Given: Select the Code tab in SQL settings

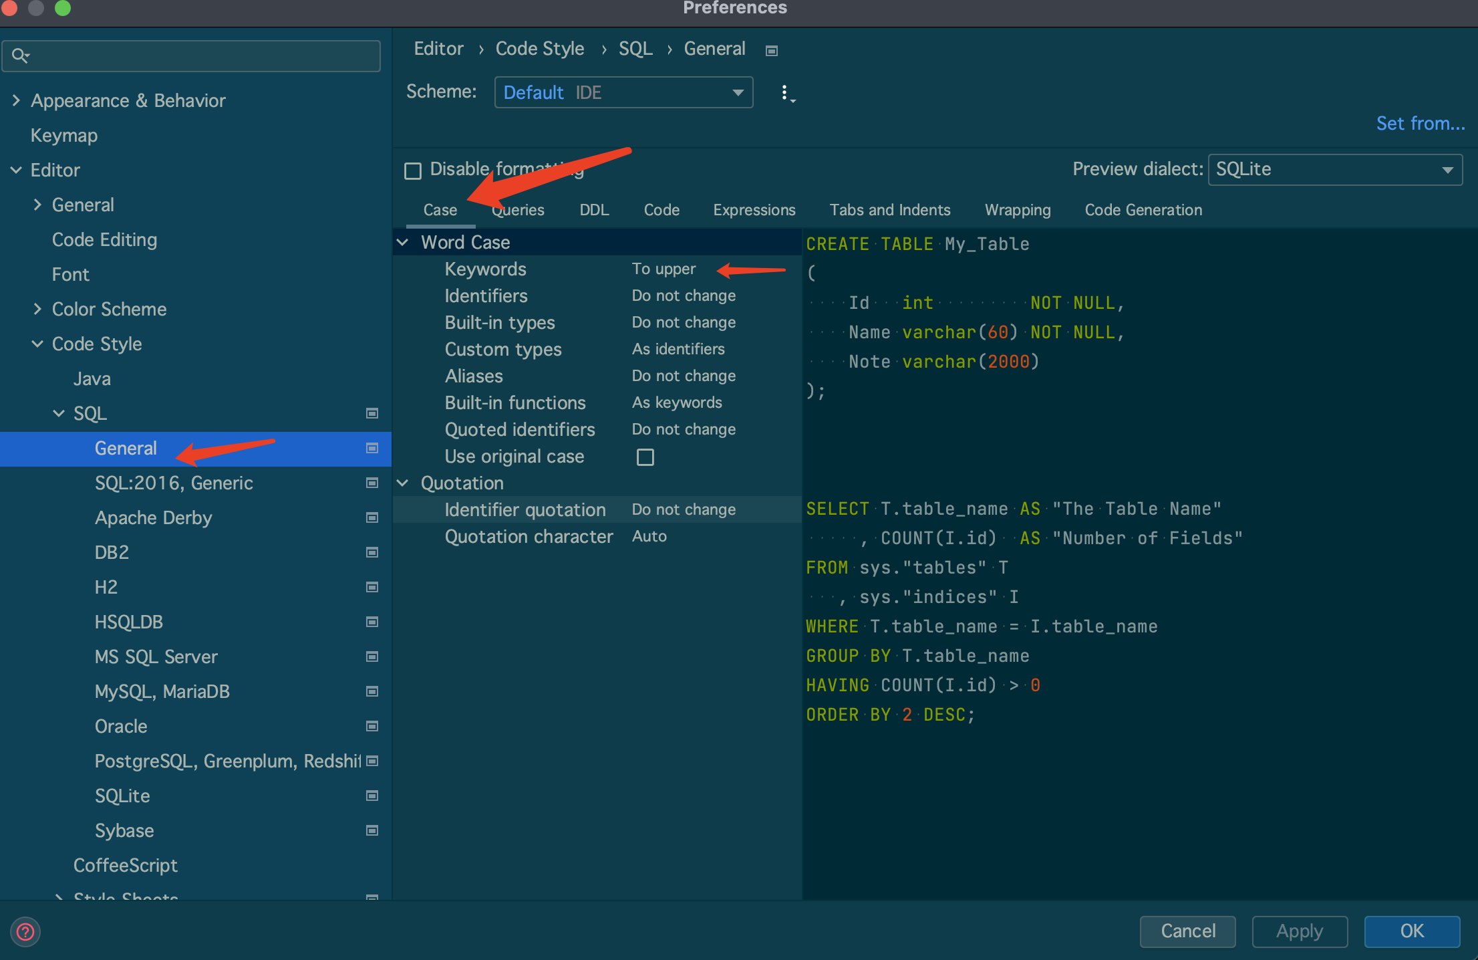Looking at the screenshot, I should pos(660,210).
